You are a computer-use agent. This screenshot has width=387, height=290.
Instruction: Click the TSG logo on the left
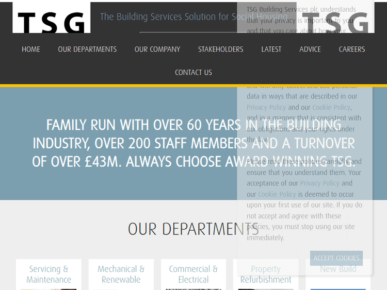point(51,18)
